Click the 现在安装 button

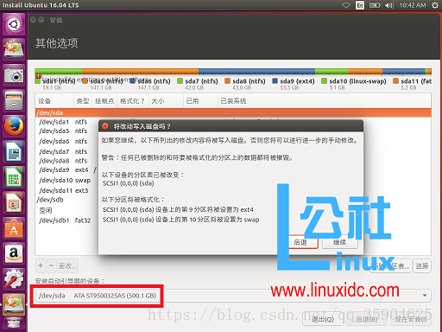point(411,319)
